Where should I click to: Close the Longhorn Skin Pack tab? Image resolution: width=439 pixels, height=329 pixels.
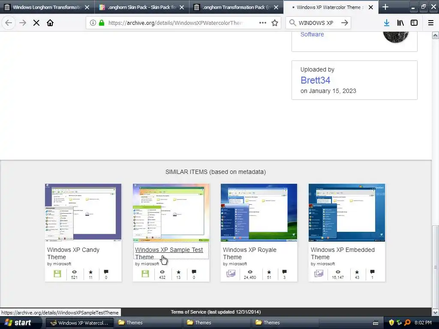(x=182, y=7)
